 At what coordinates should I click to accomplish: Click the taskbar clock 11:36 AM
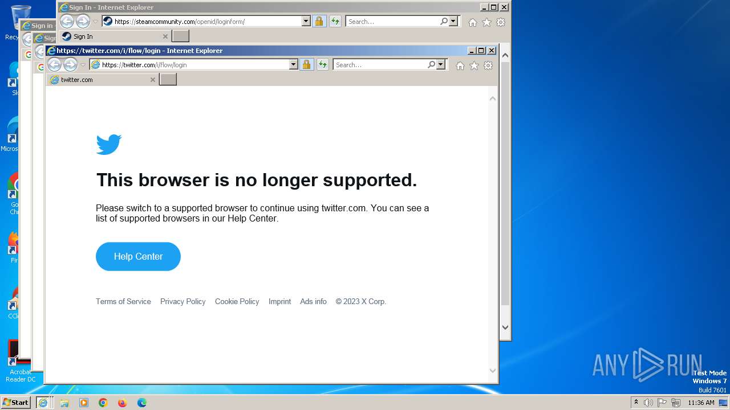701,403
